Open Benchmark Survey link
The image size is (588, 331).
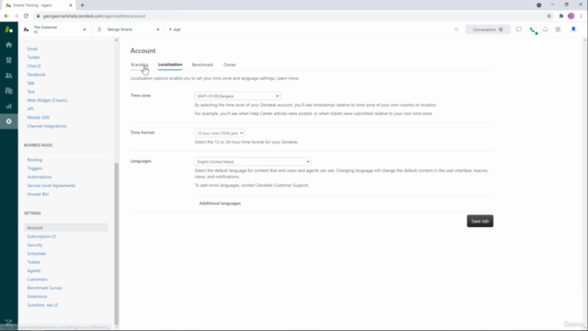(x=45, y=288)
